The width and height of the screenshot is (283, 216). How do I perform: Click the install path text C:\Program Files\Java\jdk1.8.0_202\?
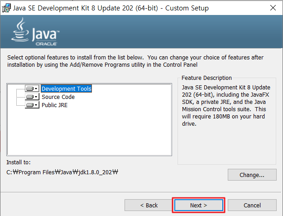(x=62, y=172)
